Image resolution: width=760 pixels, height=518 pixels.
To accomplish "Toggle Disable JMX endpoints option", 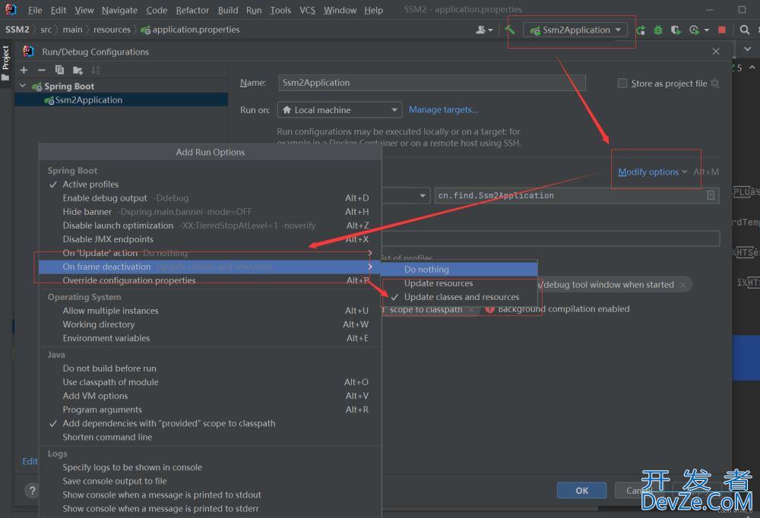I will tap(108, 239).
